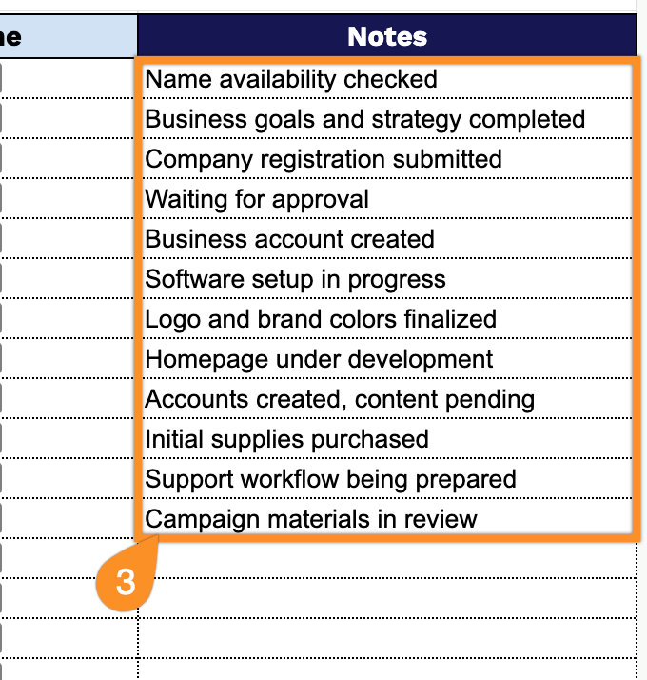Select the 'Waiting for approval' cell
This screenshot has width=647, height=680.
[x=387, y=199]
